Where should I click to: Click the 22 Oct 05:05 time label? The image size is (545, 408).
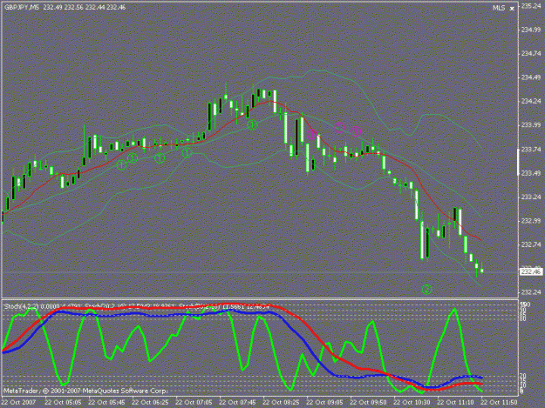click(x=63, y=402)
